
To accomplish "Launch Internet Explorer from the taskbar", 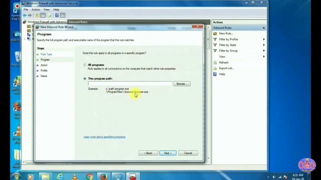I will pos(60,176).
